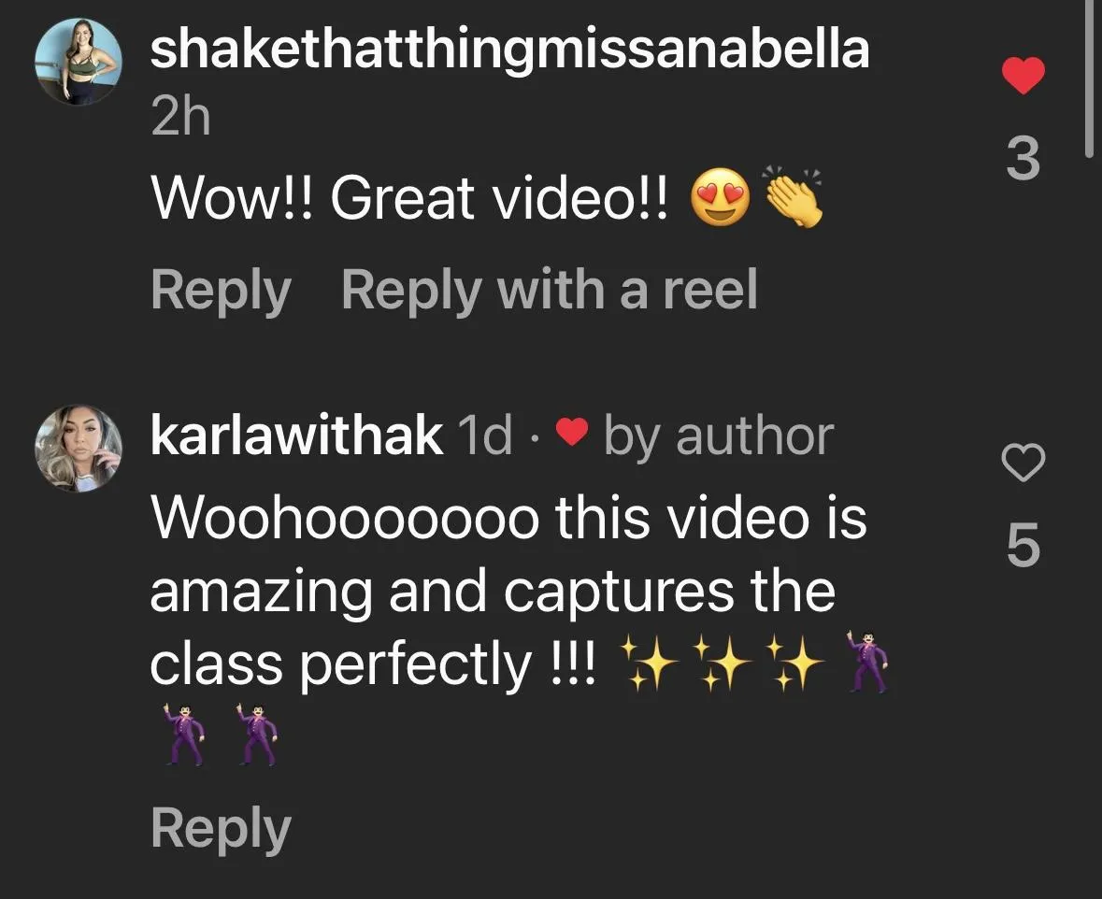Unlike shakethatthingmissanabella's comment via red heart
This screenshot has width=1102, height=899.
pos(1023,76)
